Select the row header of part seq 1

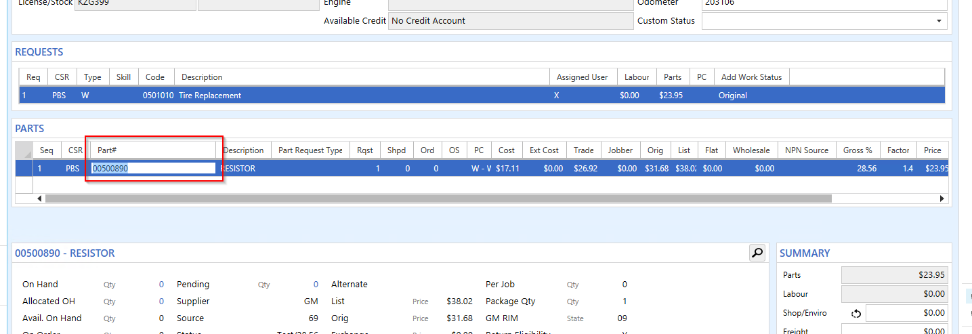[x=24, y=168]
